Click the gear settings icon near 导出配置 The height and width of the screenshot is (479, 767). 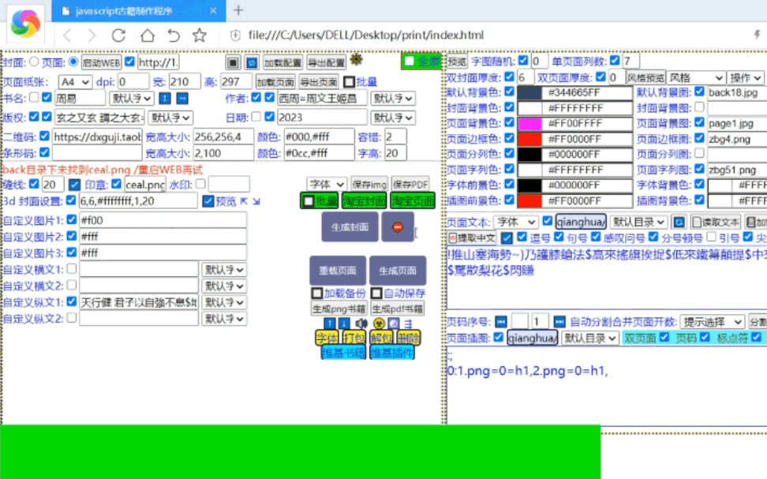357,60
